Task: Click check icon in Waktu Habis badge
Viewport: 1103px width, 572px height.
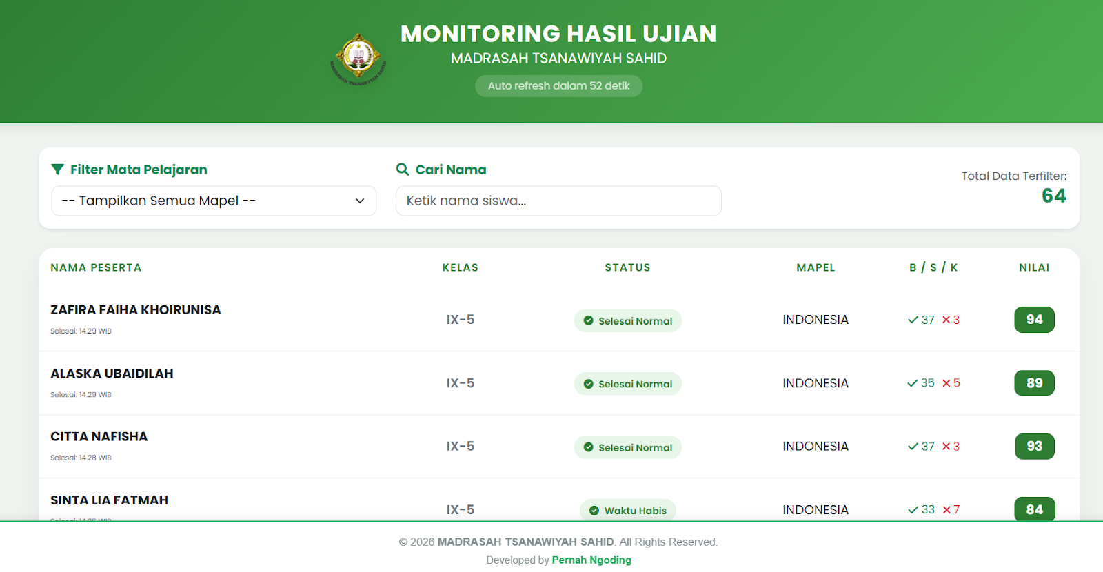Action: point(594,511)
